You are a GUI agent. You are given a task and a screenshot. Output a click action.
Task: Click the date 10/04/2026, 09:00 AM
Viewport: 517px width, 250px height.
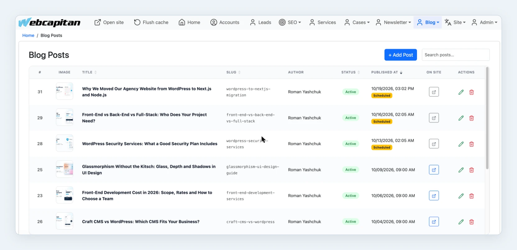(393, 222)
